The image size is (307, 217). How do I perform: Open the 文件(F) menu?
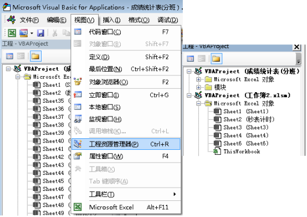[29, 20]
